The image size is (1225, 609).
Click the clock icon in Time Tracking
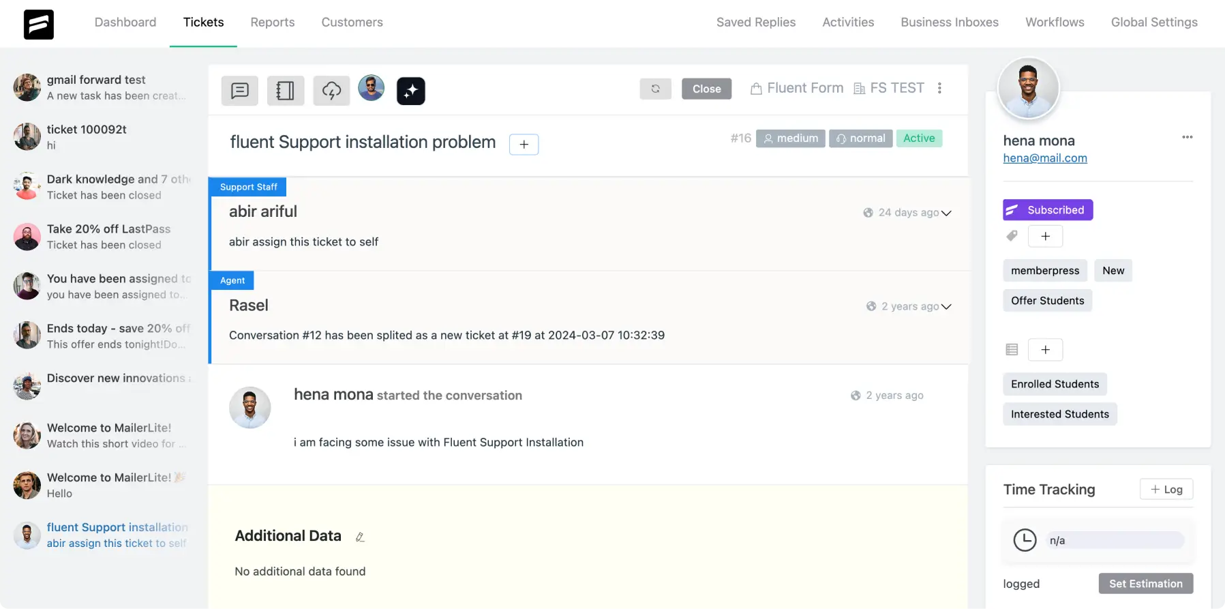[x=1025, y=540]
